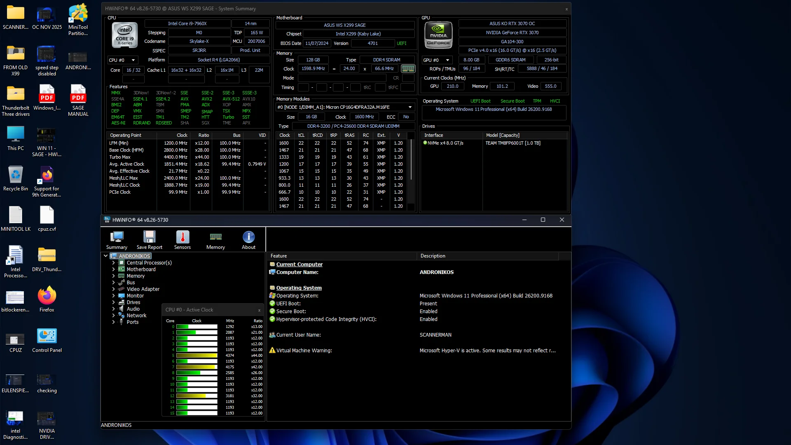Click the Intel Core i9 X-series logo
Image resolution: width=791 pixels, height=445 pixels.
coord(124,35)
